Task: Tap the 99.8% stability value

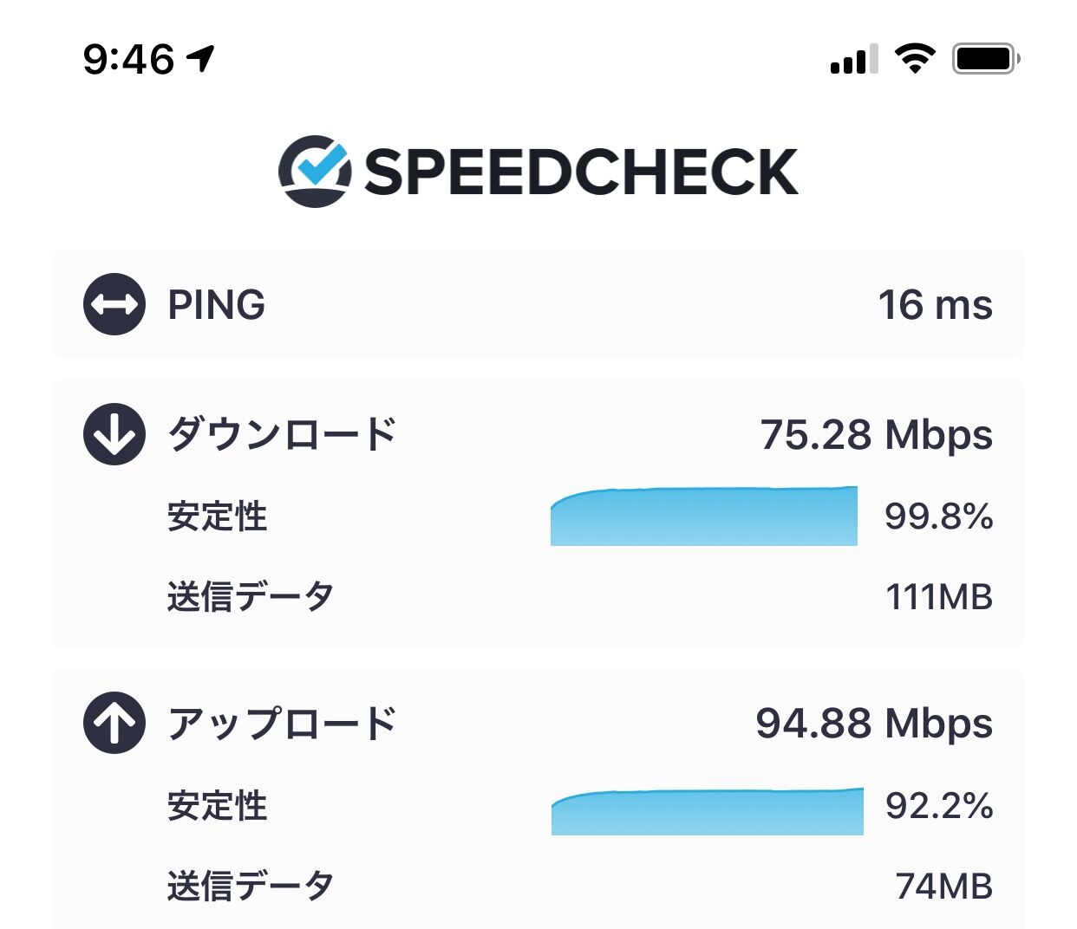Action: tap(939, 516)
